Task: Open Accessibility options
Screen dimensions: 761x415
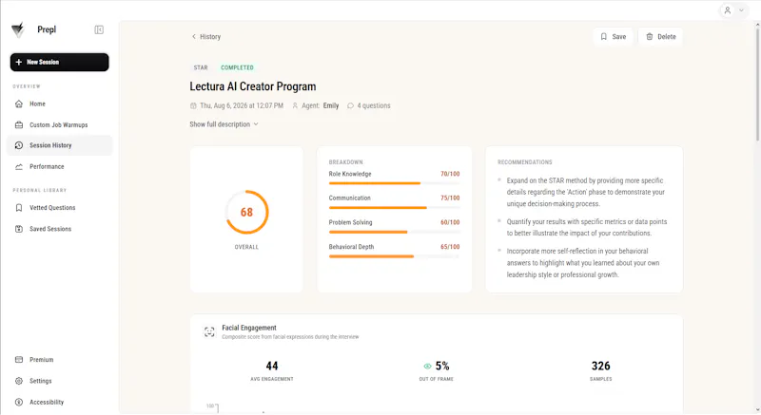Action: (x=59, y=402)
